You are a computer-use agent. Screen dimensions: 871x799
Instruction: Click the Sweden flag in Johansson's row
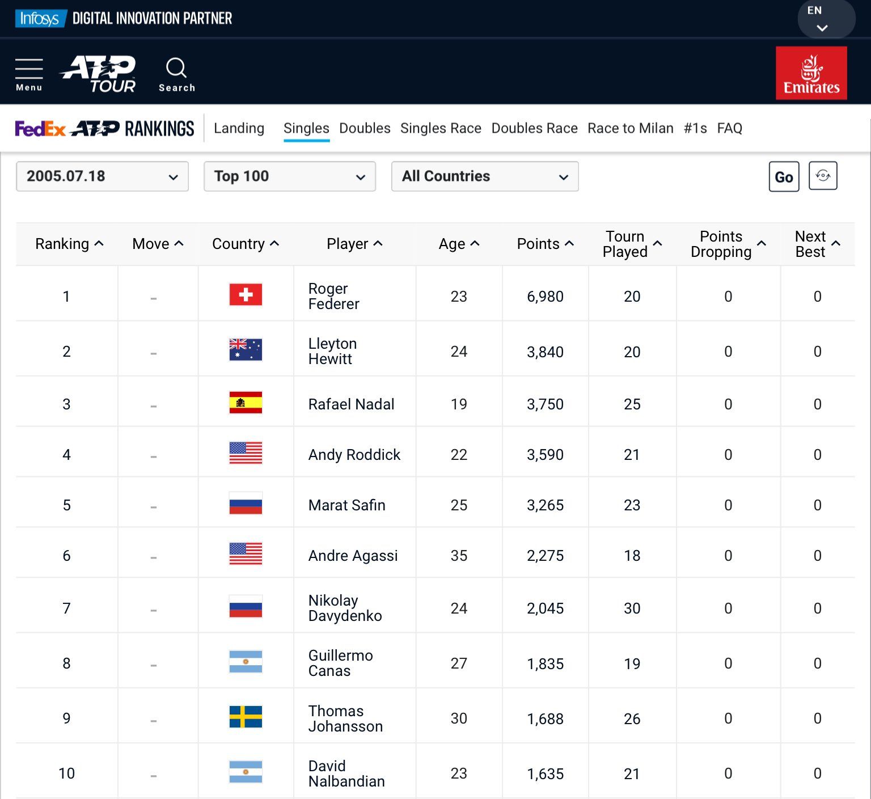click(x=246, y=717)
